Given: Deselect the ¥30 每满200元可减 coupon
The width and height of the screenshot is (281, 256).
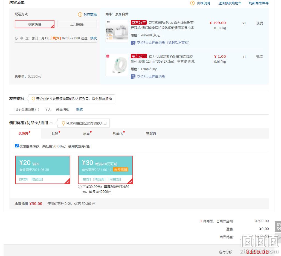Looking at the screenshot, I should click(x=105, y=170).
